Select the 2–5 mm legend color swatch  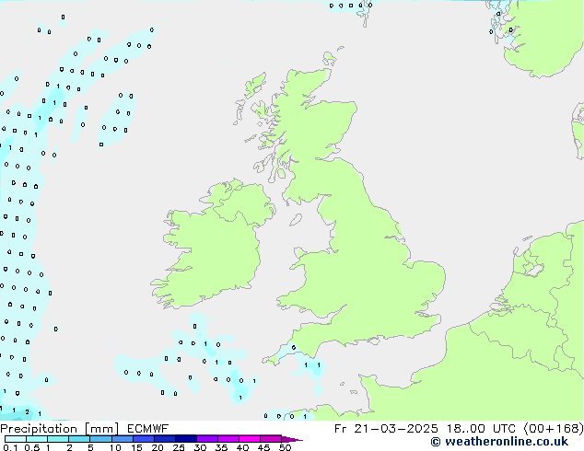pos(79,439)
